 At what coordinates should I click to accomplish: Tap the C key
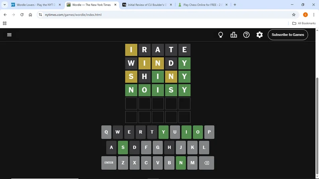[146, 163]
